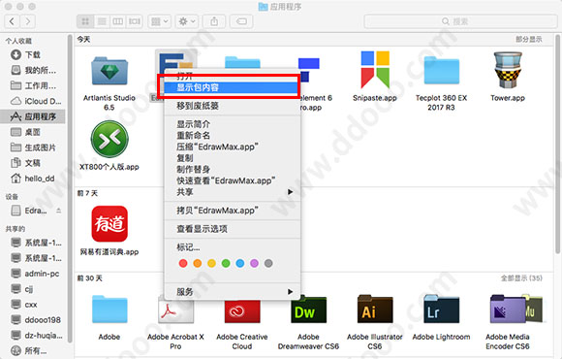Viewport: 562px width, 359px height.
Task: Select the Tecplot 360 EX 2017 R3 folder
Action: (441, 70)
